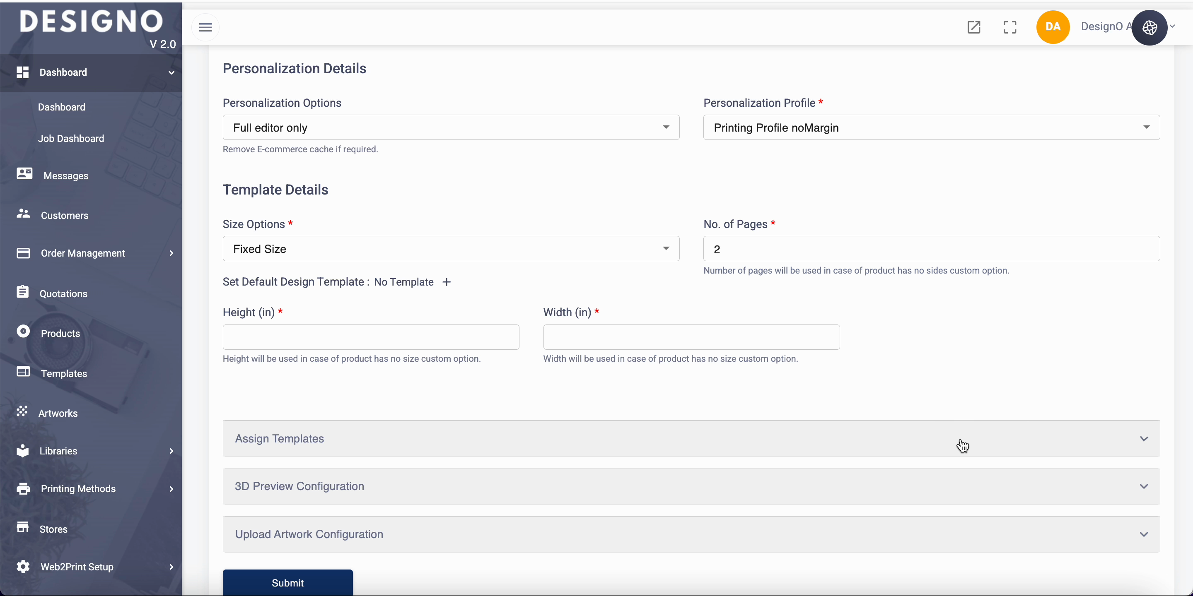Click the globe language icon
This screenshot has height=596, width=1193.
1150,28
